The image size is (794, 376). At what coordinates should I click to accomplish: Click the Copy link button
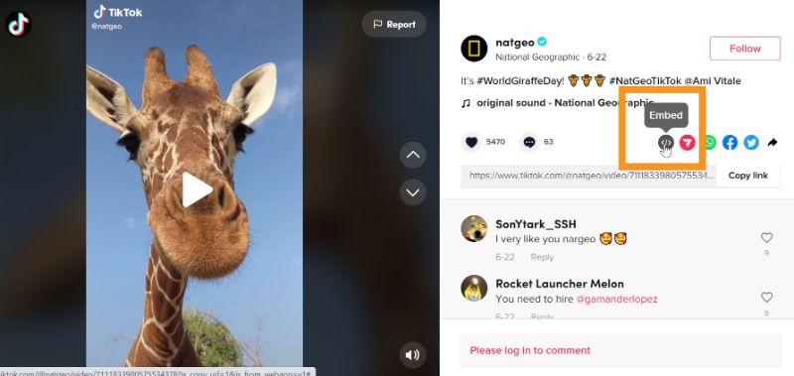pyautogui.click(x=748, y=176)
